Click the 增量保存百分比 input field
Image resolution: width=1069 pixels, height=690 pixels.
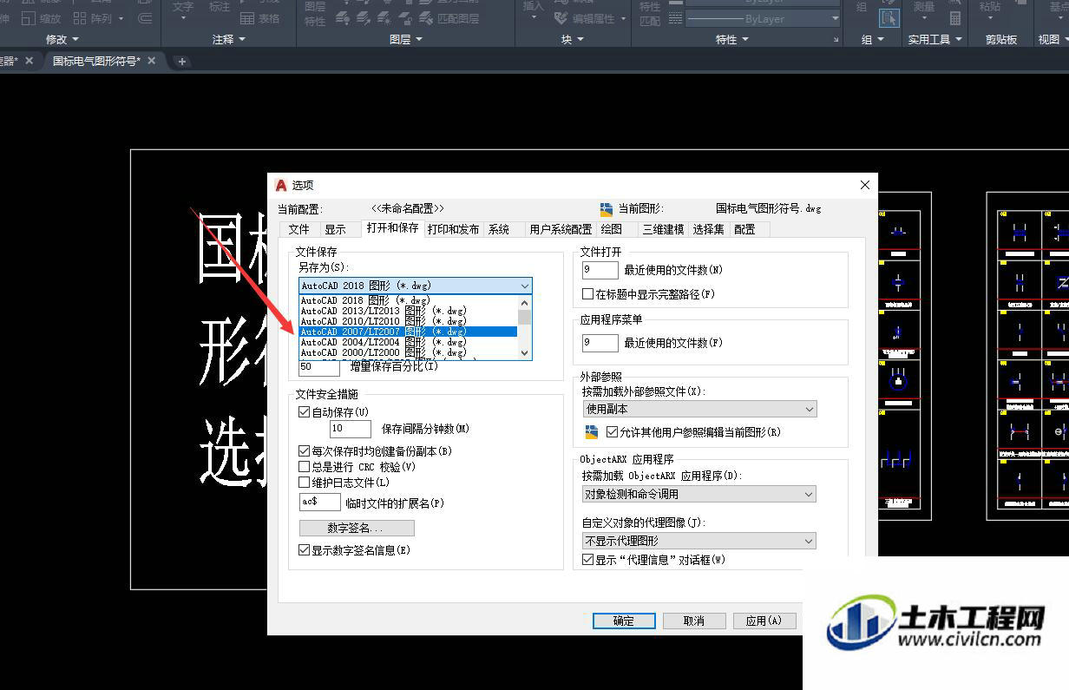coord(319,368)
